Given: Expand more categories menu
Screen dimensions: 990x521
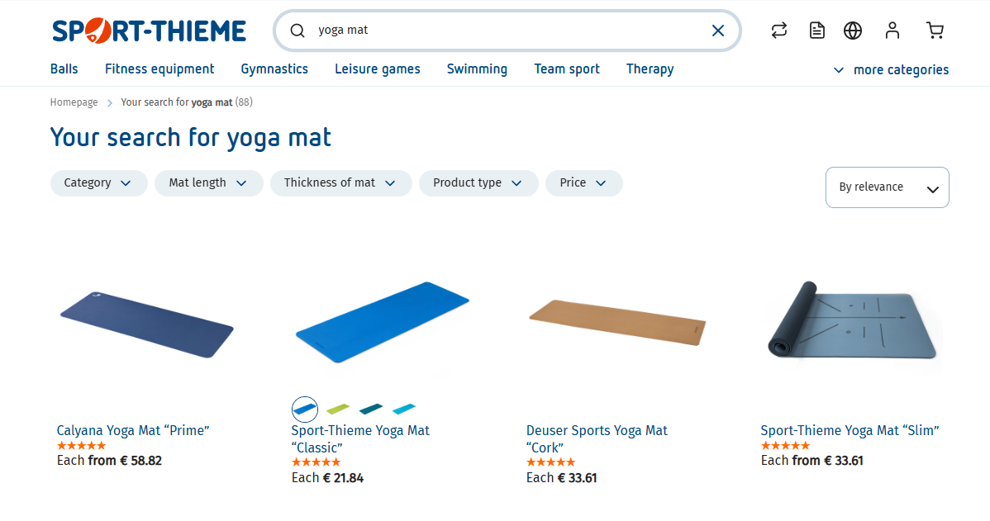Looking at the screenshot, I should click(891, 70).
